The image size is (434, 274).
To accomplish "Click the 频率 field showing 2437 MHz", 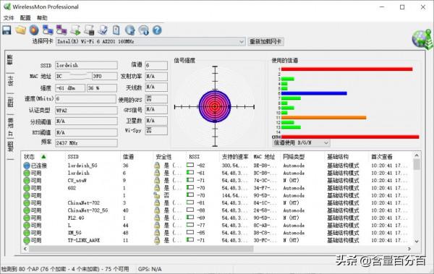I will point(86,143).
